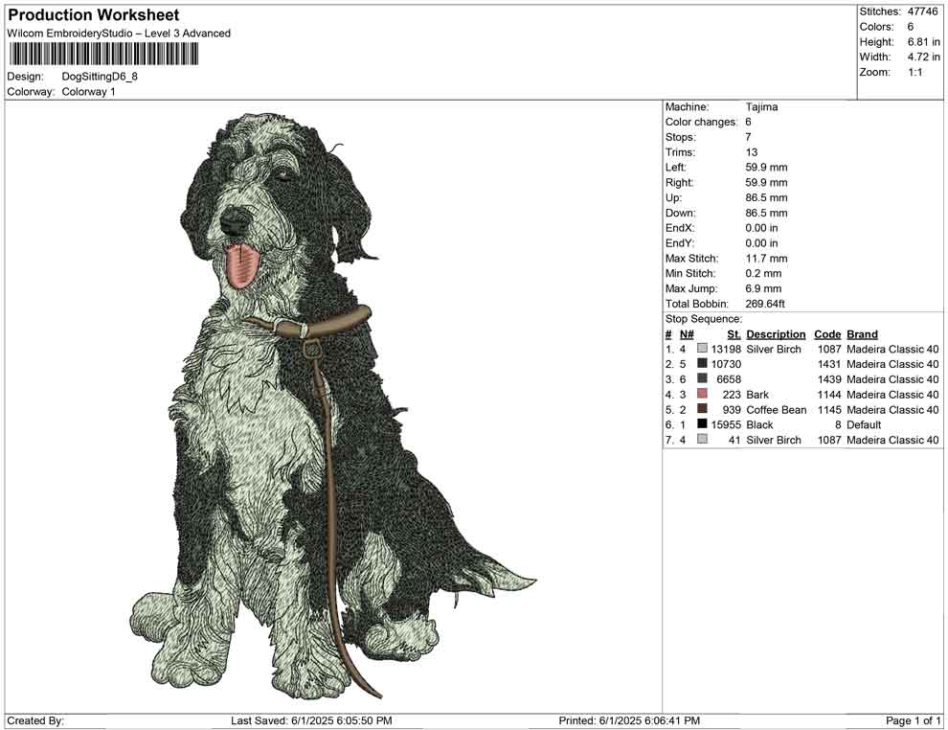948x730 pixels.
Task: Click the 'Page 1 of 1' footer text
Action: pyautogui.click(x=913, y=720)
